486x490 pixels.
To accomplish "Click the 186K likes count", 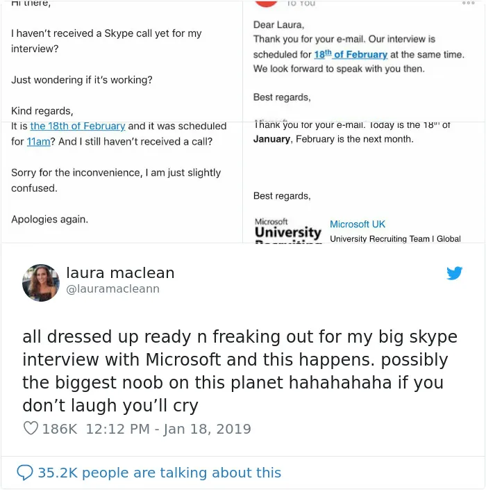I will click(59, 429).
